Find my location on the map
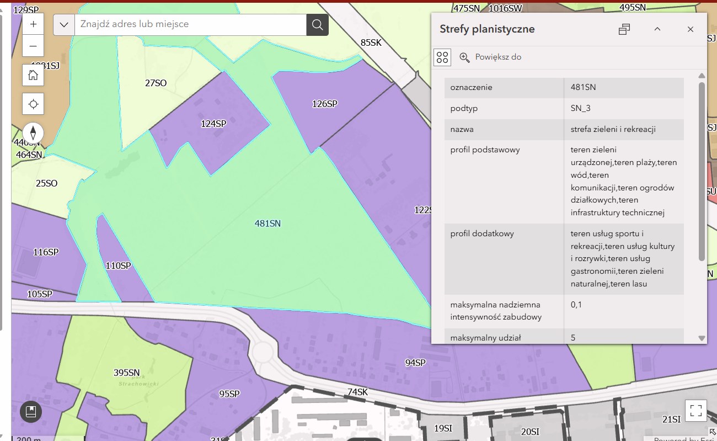 coord(33,104)
